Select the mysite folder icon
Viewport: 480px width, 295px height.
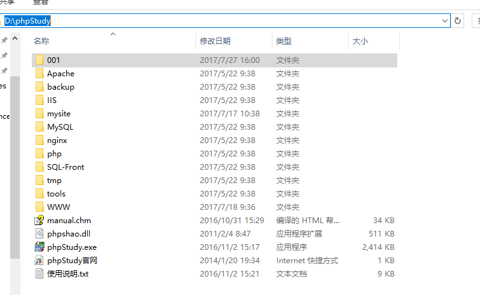(39, 113)
